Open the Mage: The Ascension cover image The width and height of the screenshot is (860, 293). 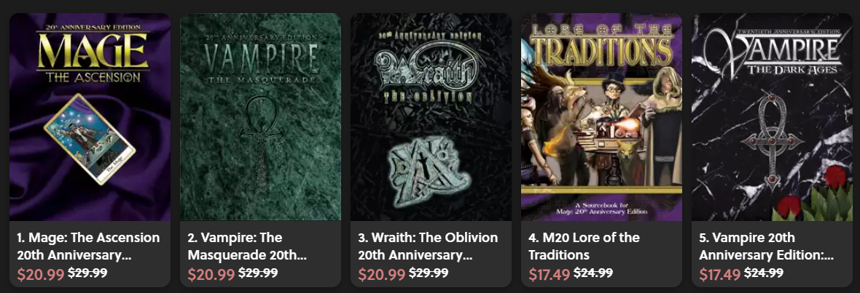coord(90,117)
